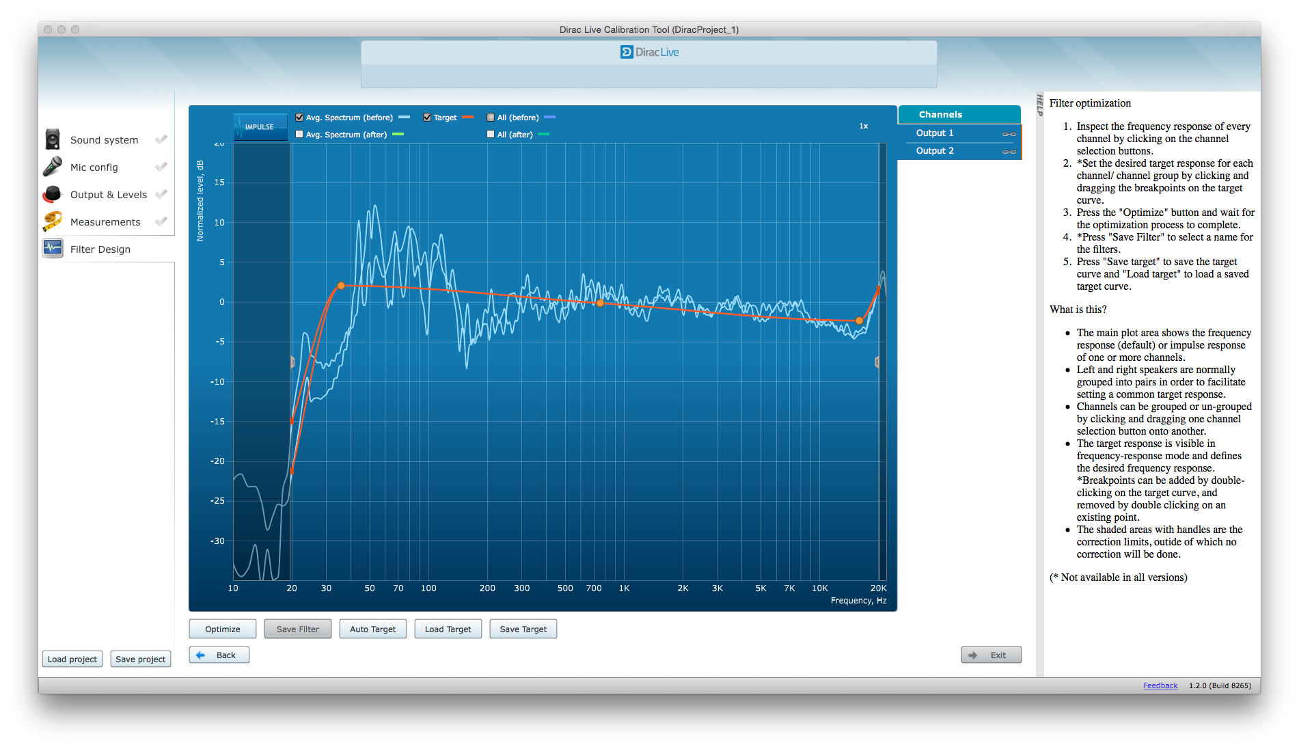The height and width of the screenshot is (749, 1299).
Task: Open the Feedback link
Action: 1160,685
